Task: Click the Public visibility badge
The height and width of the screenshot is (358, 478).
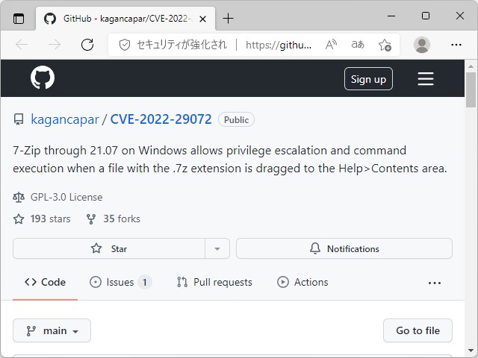Action: 236,119
